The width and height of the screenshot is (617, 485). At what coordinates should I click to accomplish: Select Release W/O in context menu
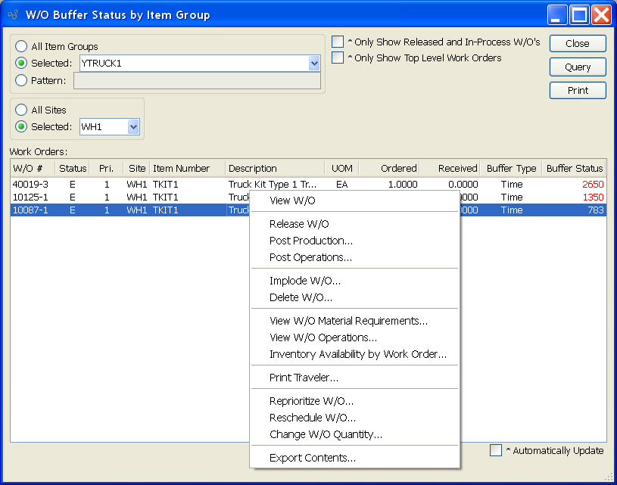[299, 224]
